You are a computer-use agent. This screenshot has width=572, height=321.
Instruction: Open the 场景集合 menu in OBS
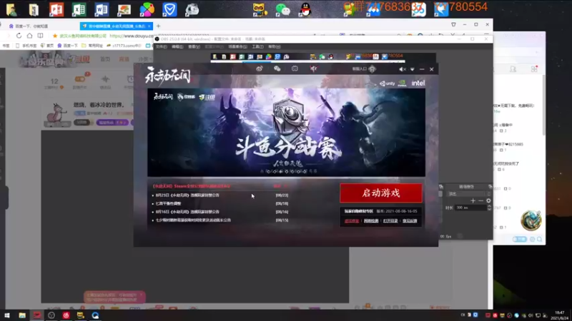tap(237, 46)
